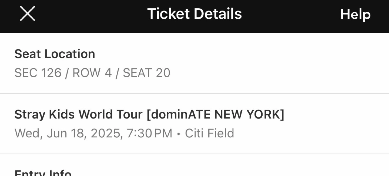Close the Ticket Details screen
The width and height of the screenshot is (389, 176).
[x=28, y=14]
